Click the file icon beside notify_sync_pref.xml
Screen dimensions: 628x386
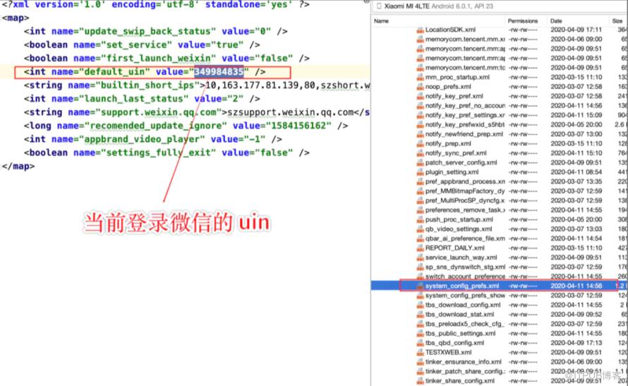click(x=420, y=153)
